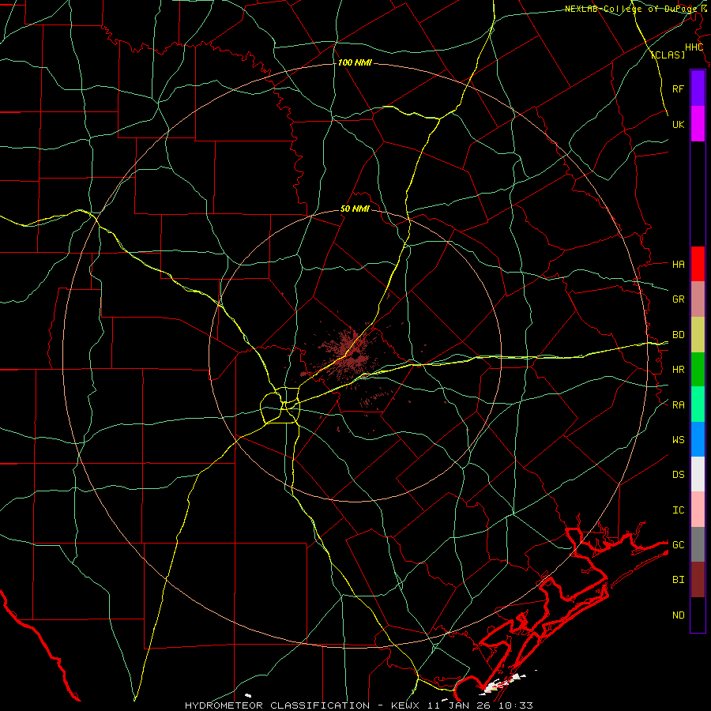Click the purple RF legend swatch
This screenshot has width=711, height=711.
click(x=698, y=88)
